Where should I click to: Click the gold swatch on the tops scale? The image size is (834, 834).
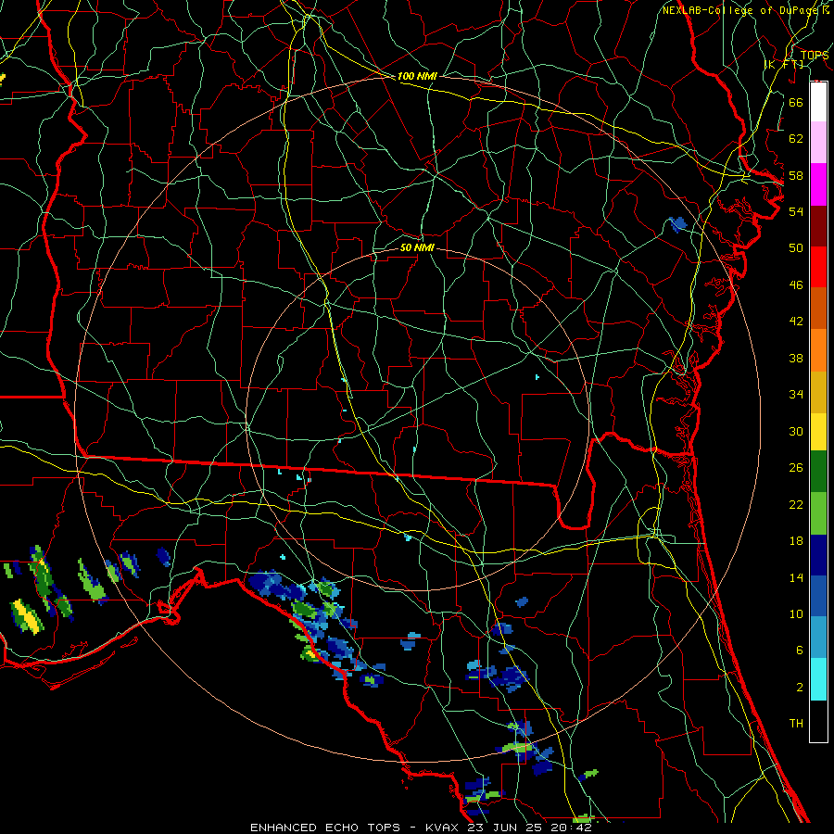(818, 392)
